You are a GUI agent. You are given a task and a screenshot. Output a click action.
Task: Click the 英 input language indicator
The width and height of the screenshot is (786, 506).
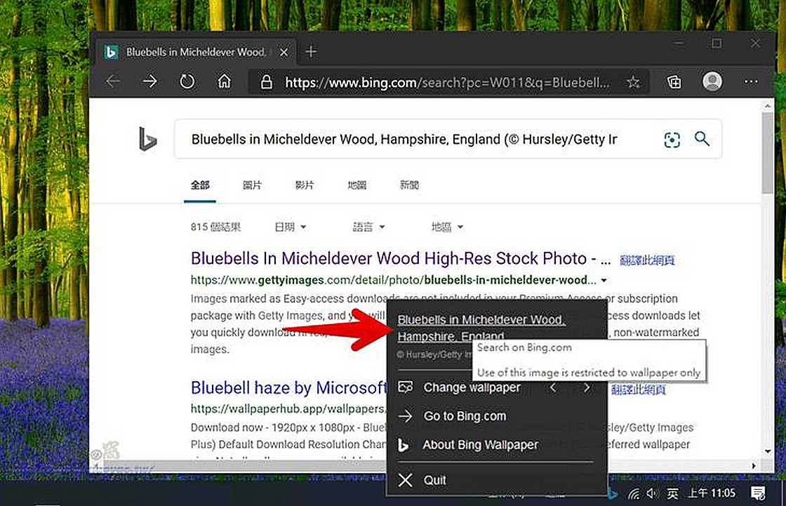tap(672, 494)
